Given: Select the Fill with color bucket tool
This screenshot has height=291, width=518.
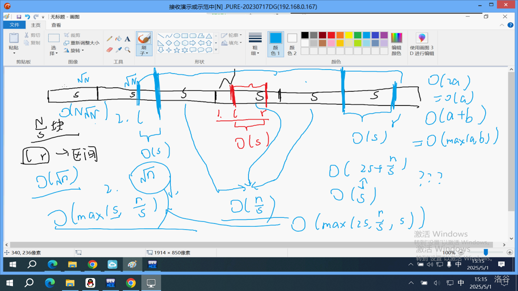Looking at the screenshot, I should (118, 39).
